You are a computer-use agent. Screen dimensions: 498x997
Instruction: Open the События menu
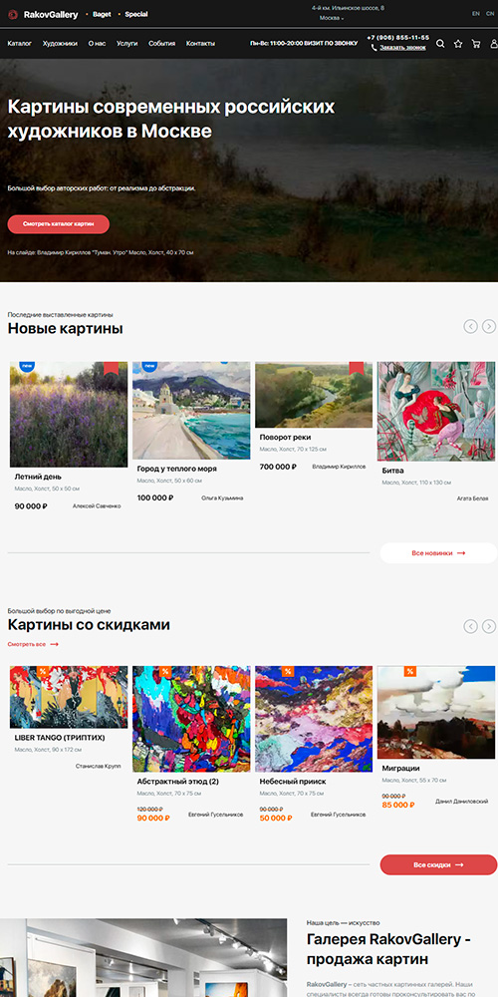click(162, 44)
